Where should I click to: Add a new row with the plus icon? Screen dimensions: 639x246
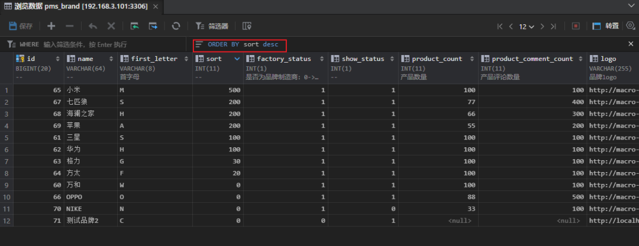point(51,26)
